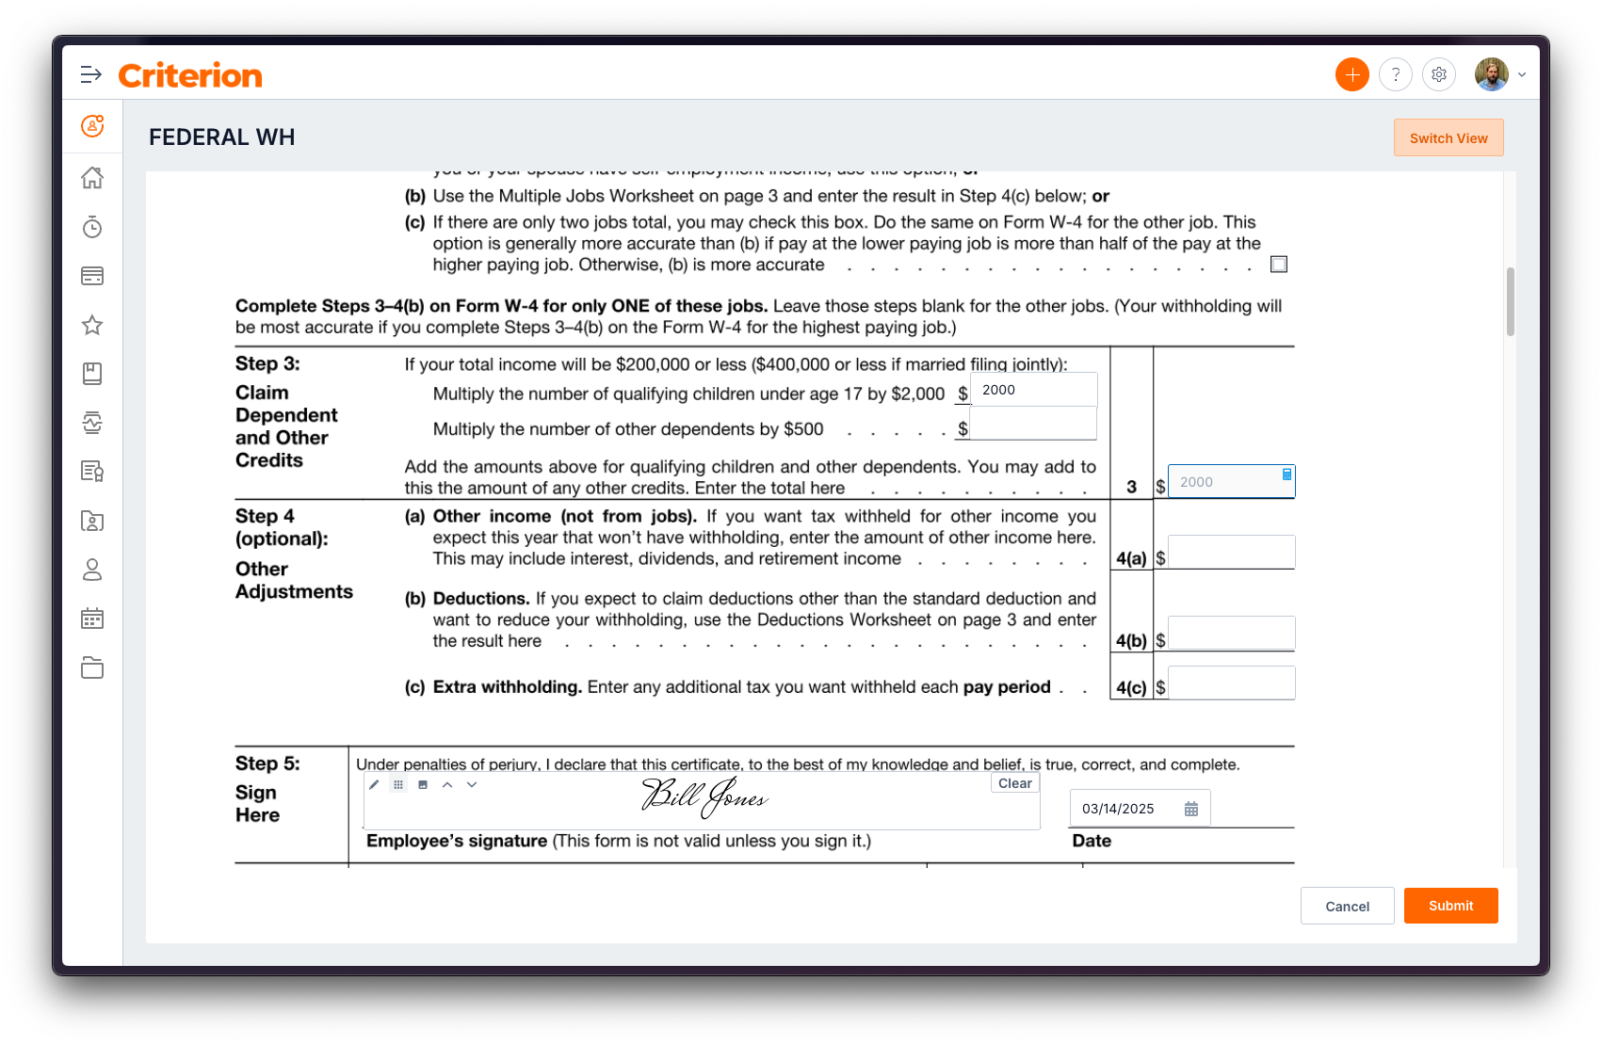Click the form's vertical scrollbar thumb
Viewport: 1602px width, 1045px height.
(1510, 301)
